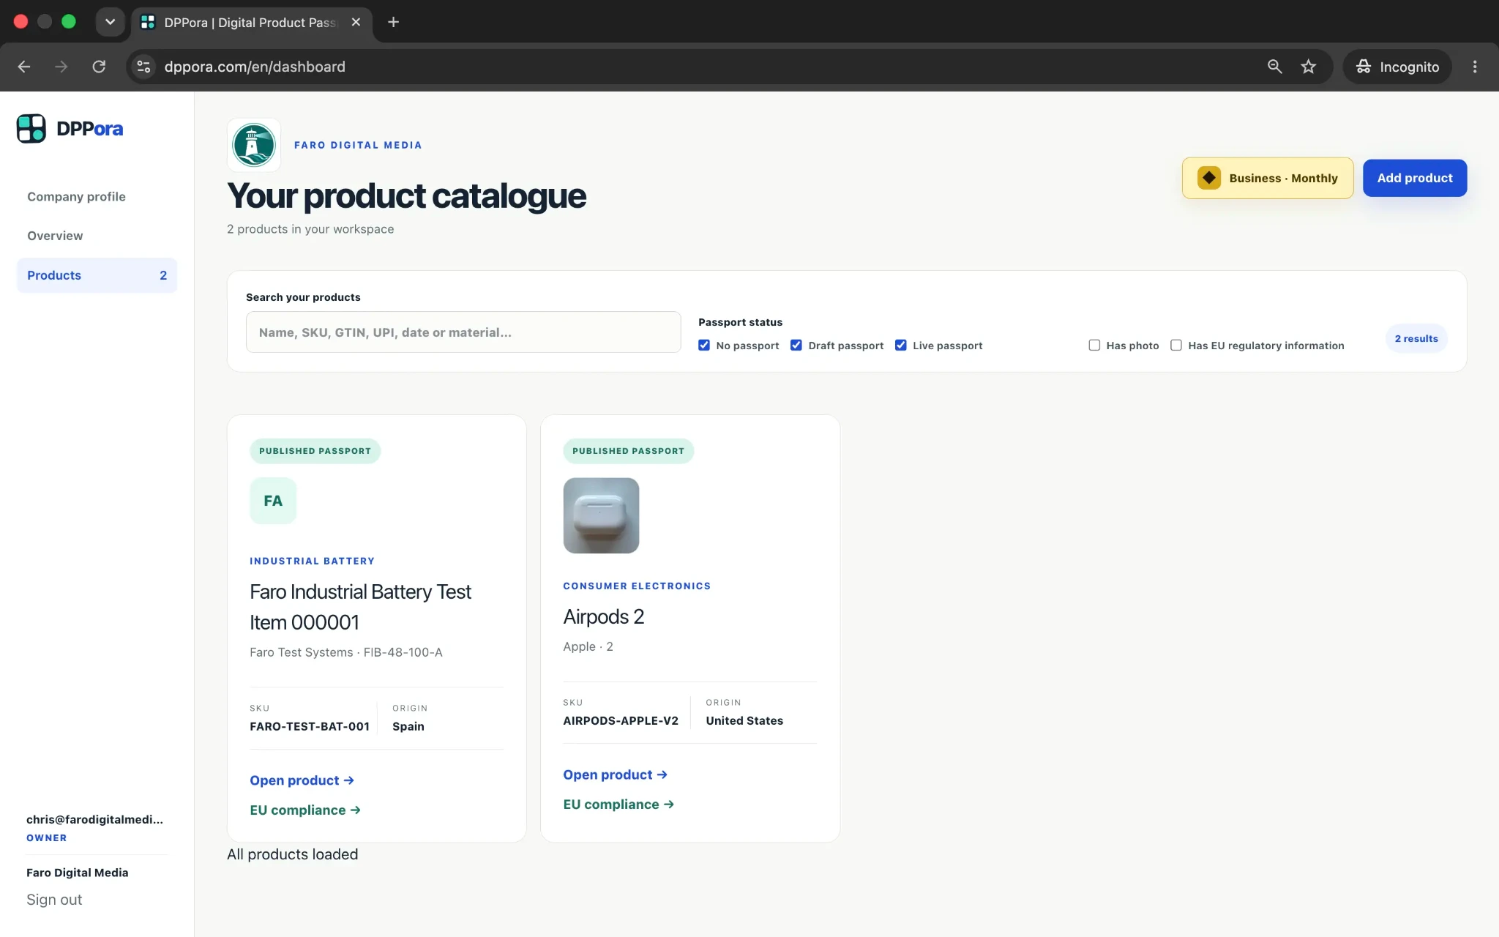Click the origin value United States
The height and width of the screenshot is (937, 1499).
point(744,720)
